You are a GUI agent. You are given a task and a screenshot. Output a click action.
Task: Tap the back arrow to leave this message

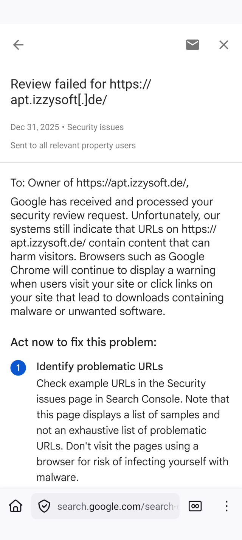click(x=18, y=45)
